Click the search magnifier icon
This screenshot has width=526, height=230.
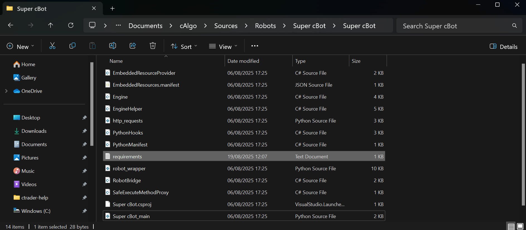tap(515, 26)
